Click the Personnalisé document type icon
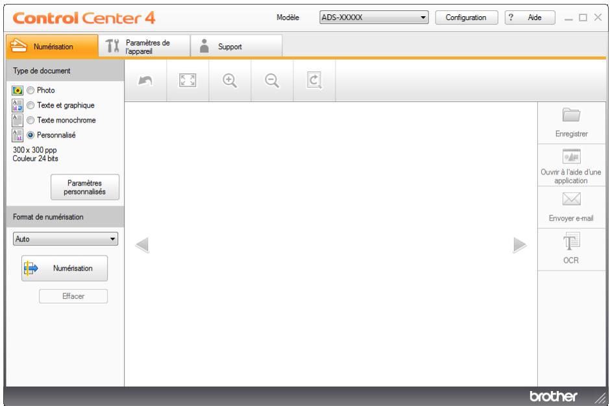The width and height of the screenshot is (610, 406). coord(17,136)
